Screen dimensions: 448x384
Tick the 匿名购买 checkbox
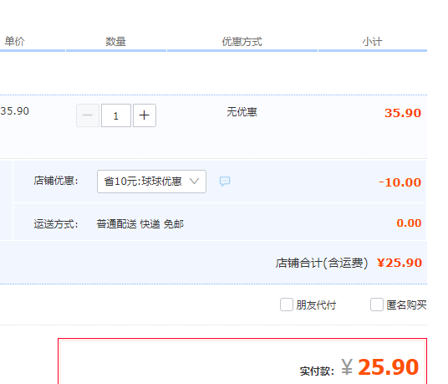click(377, 305)
